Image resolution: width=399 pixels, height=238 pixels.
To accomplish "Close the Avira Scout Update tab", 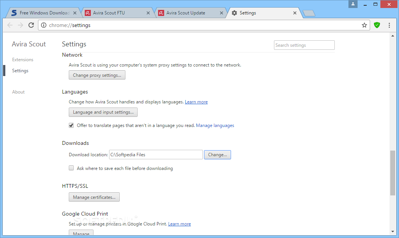I will point(222,13).
